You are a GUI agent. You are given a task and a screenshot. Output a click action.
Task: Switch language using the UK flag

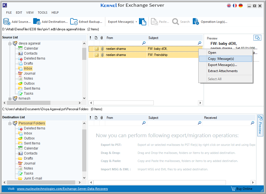(229, 6)
